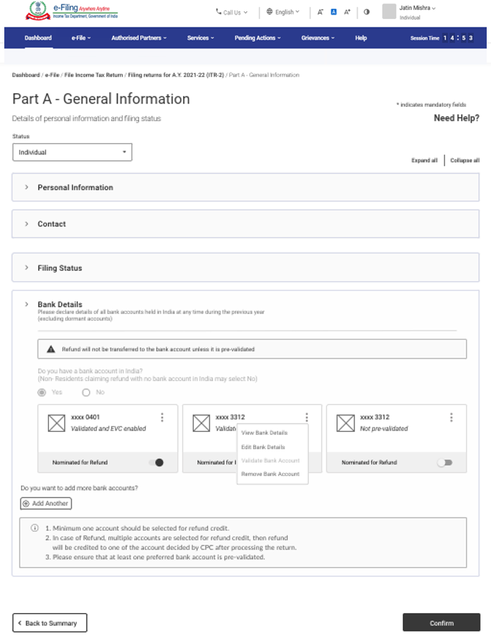The width and height of the screenshot is (491, 640).
Task: Select Edit Bank Details from menu
Action: [x=263, y=447]
